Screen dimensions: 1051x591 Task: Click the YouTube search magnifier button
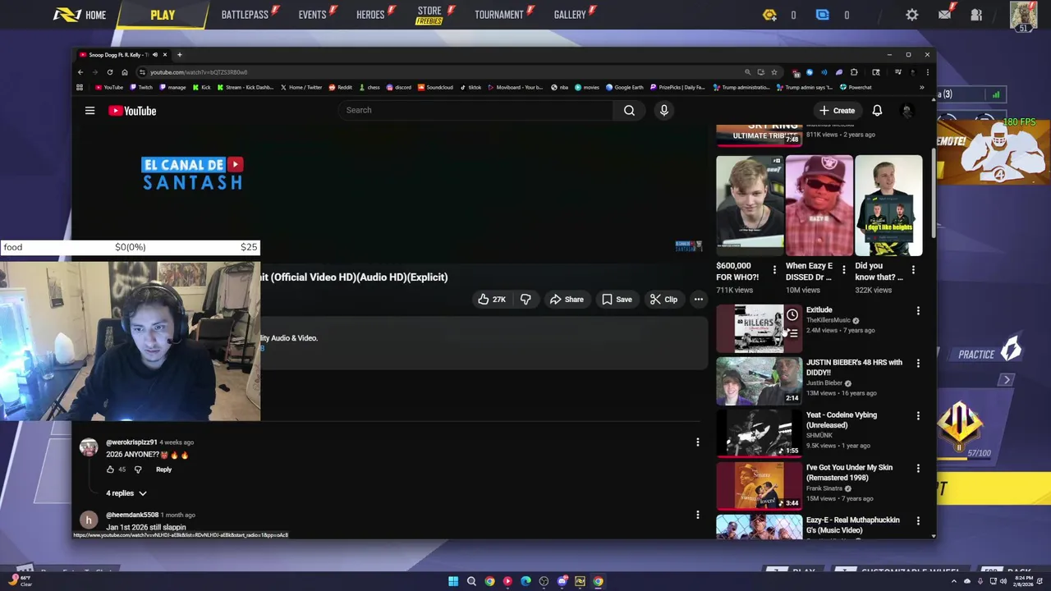[629, 110]
